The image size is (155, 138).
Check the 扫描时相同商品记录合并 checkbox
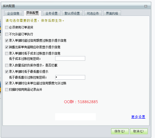(7, 89)
